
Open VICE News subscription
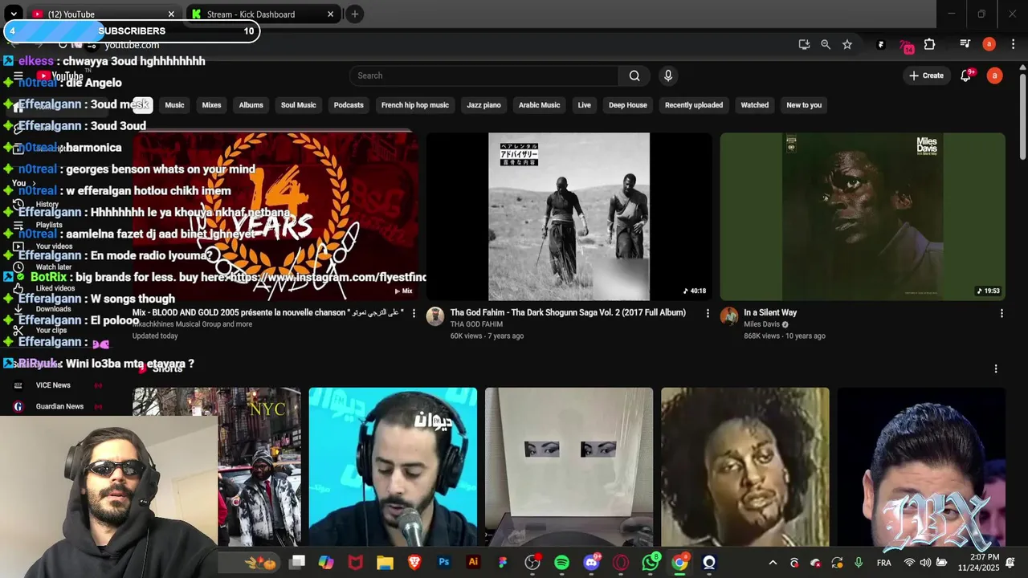point(53,385)
